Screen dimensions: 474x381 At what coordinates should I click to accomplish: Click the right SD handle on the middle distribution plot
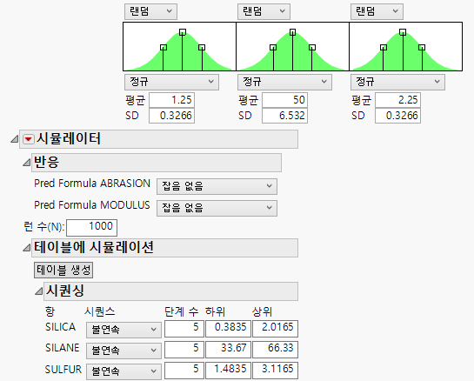pyautogui.click(x=312, y=48)
